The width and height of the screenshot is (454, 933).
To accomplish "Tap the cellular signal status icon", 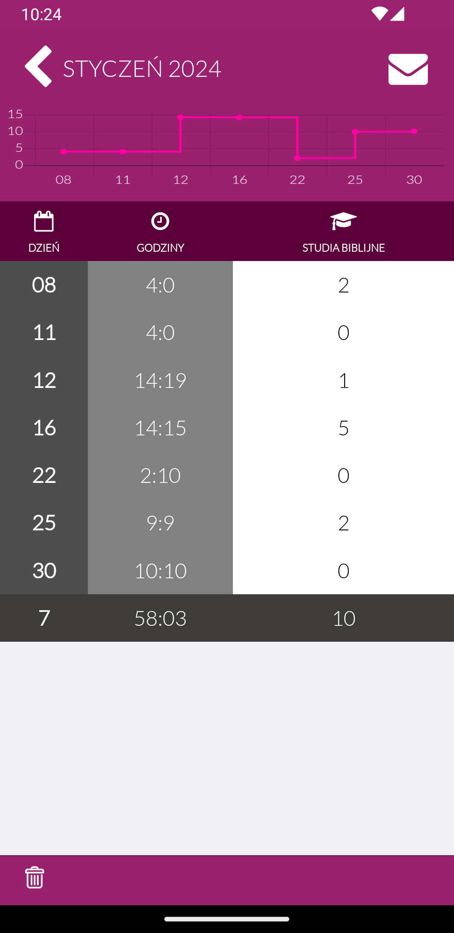I will pos(397,14).
